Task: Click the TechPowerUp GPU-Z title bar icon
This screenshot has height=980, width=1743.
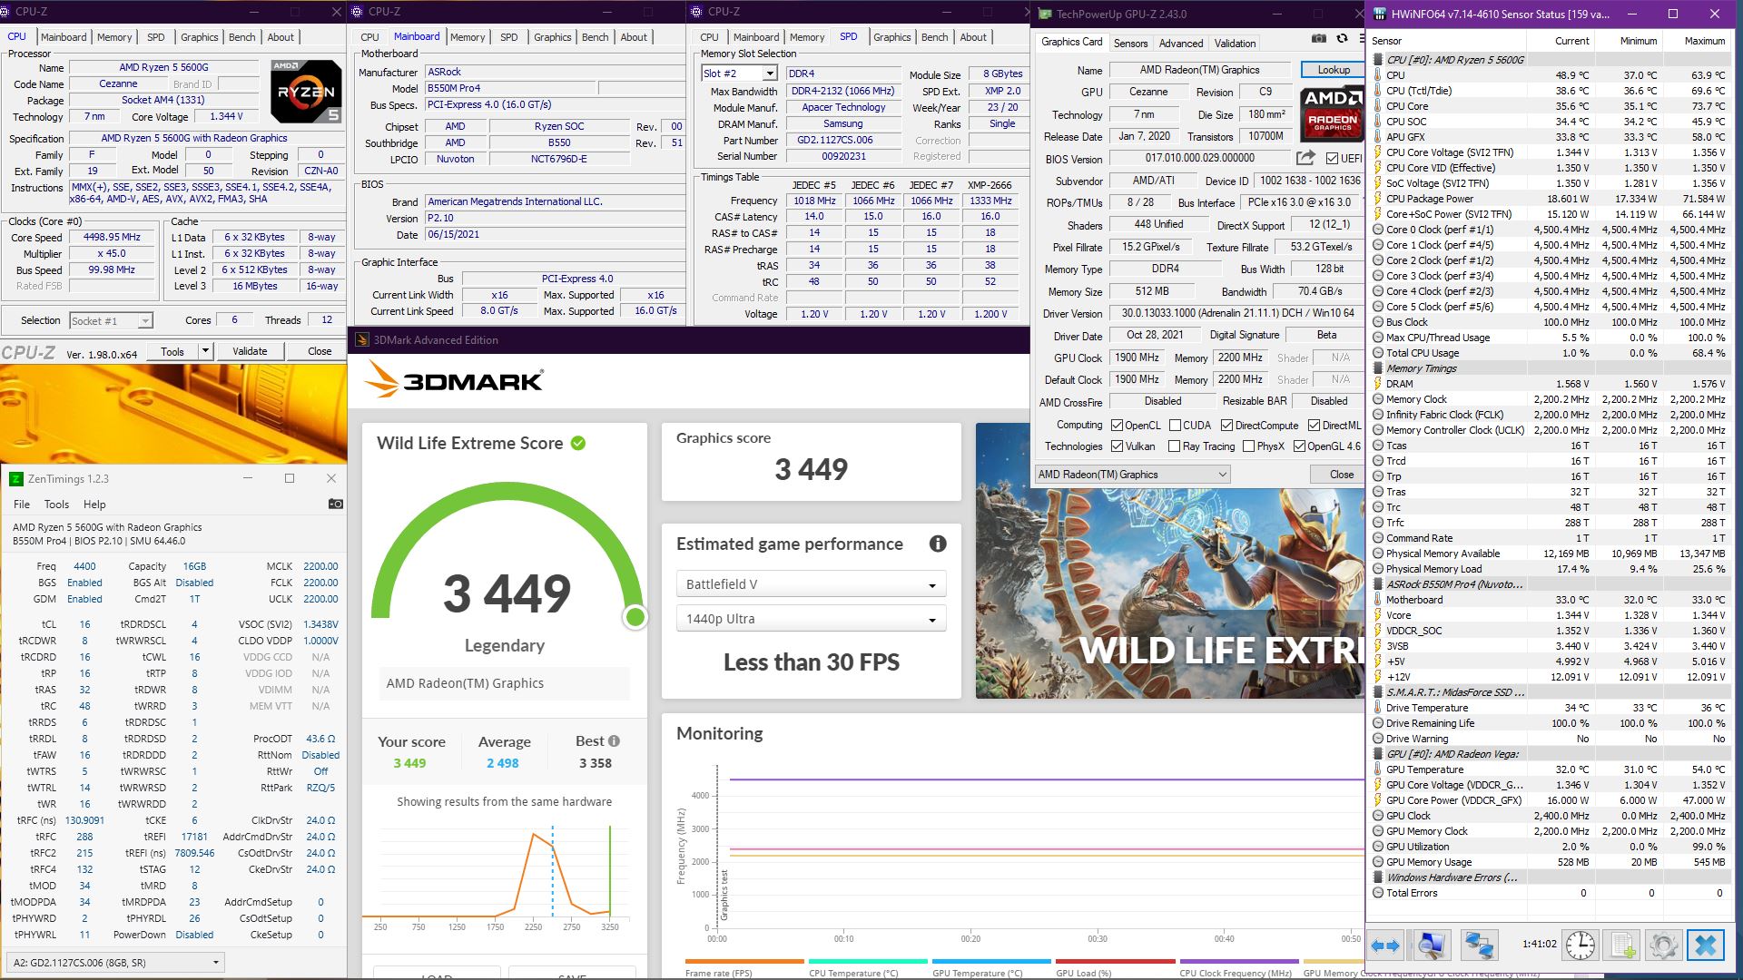Action: 1045,14
